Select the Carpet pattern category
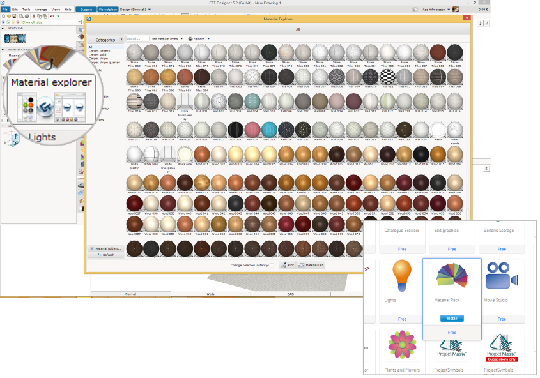 (100, 51)
